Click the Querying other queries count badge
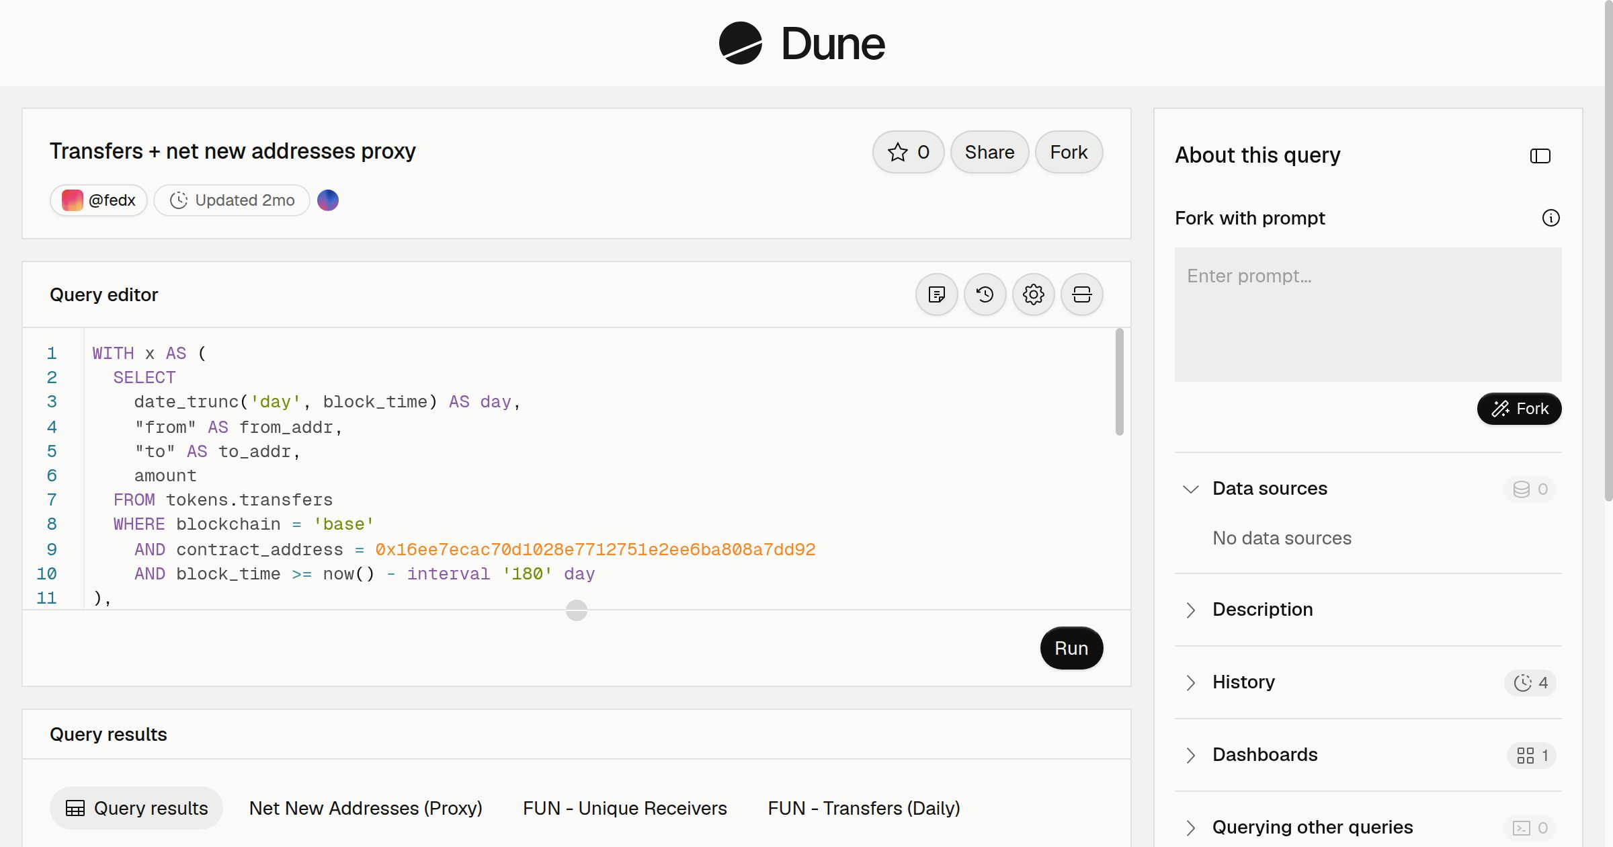 [x=1530, y=828]
